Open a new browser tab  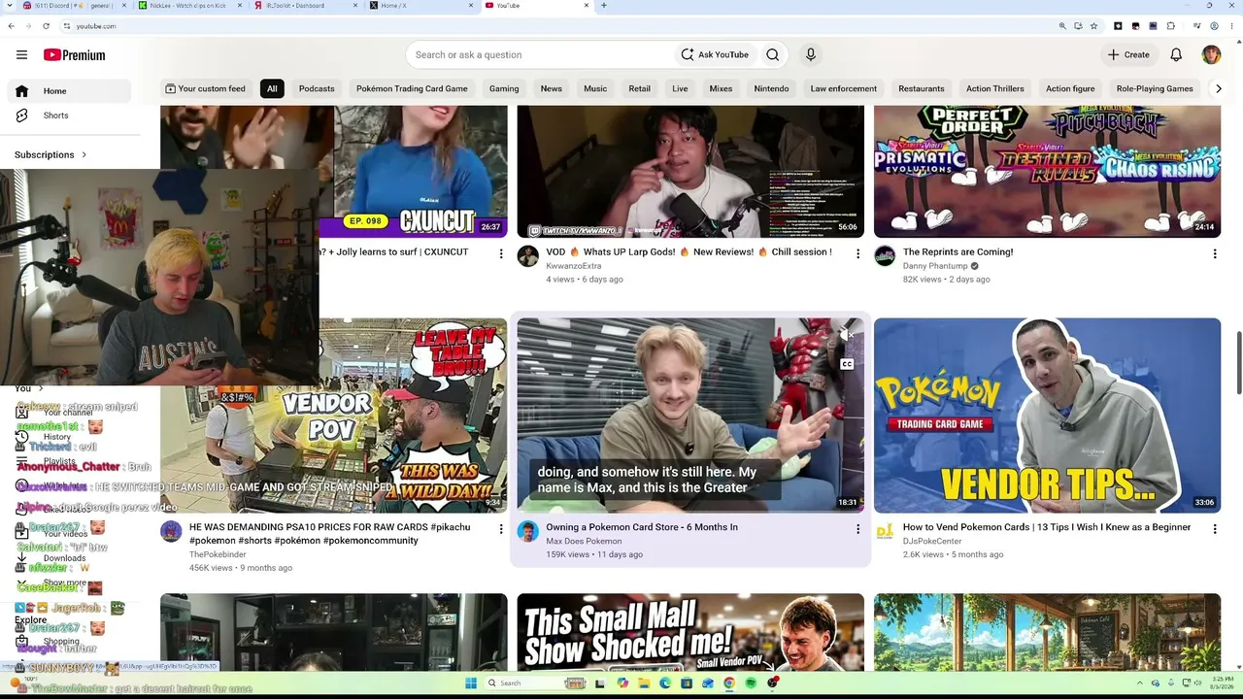tap(604, 6)
